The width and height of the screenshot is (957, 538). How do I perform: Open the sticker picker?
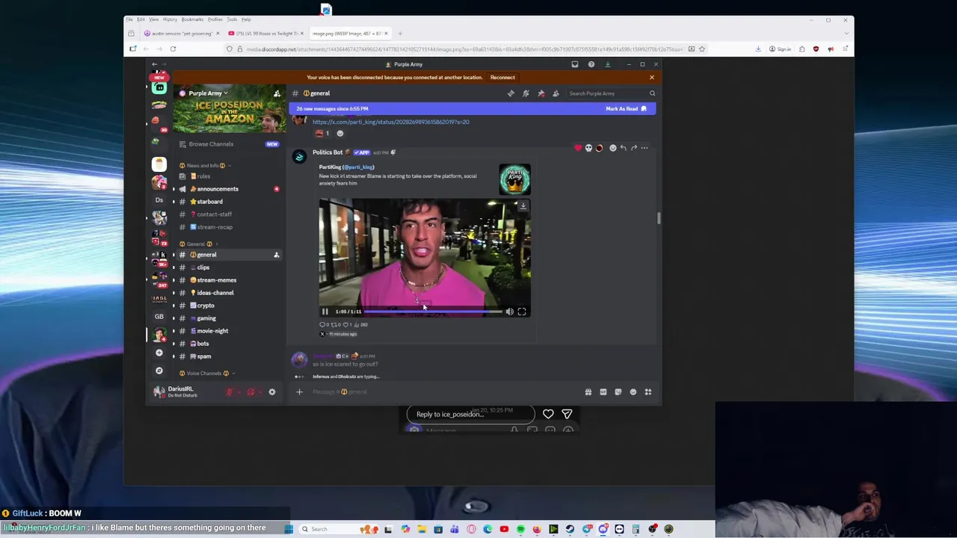(x=618, y=392)
